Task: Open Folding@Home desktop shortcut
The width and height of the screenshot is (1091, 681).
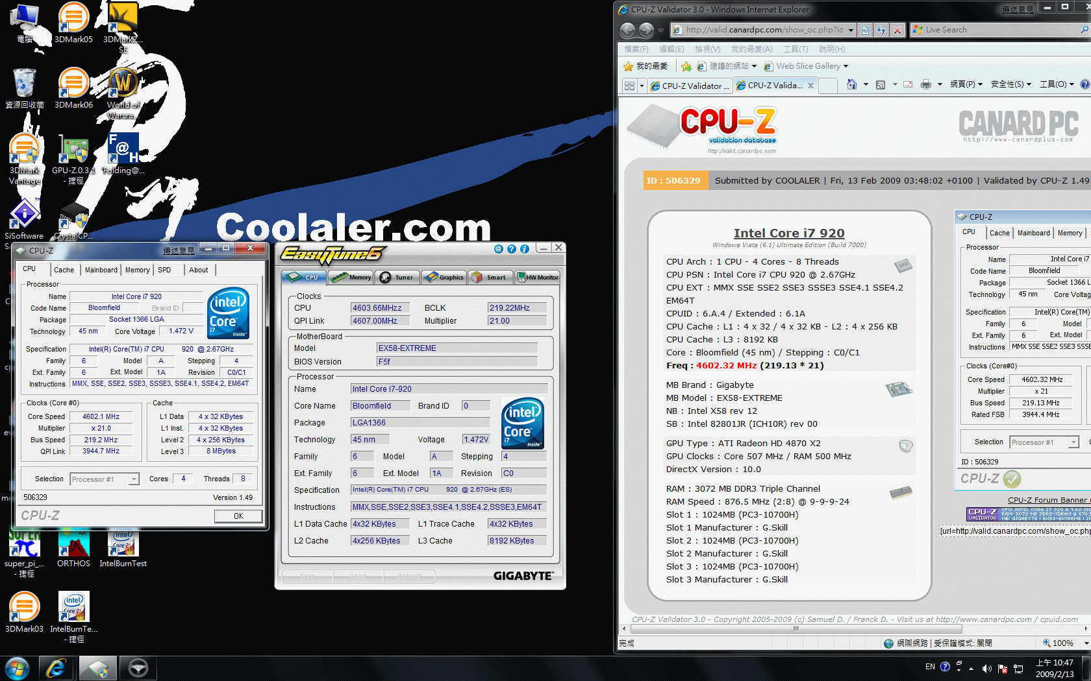Action: point(123,154)
